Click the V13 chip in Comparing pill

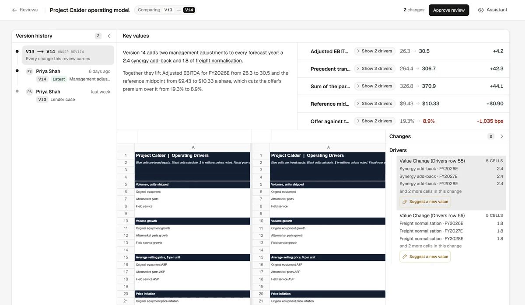point(168,10)
